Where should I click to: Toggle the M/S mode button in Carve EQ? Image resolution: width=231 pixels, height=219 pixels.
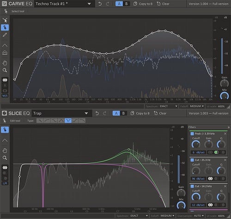point(5,96)
